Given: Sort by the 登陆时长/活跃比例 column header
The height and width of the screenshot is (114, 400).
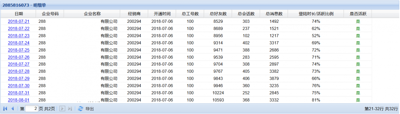Looking at the screenshot, I should click(x=316, y=14).
